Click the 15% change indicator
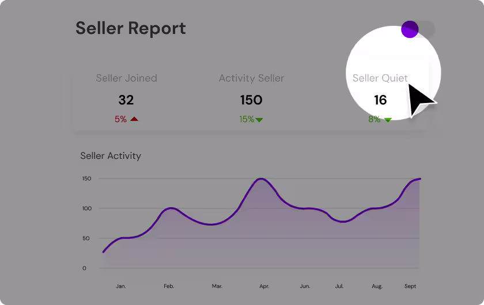The width and height of the screenshot is (484, 305). pos(247,119)
